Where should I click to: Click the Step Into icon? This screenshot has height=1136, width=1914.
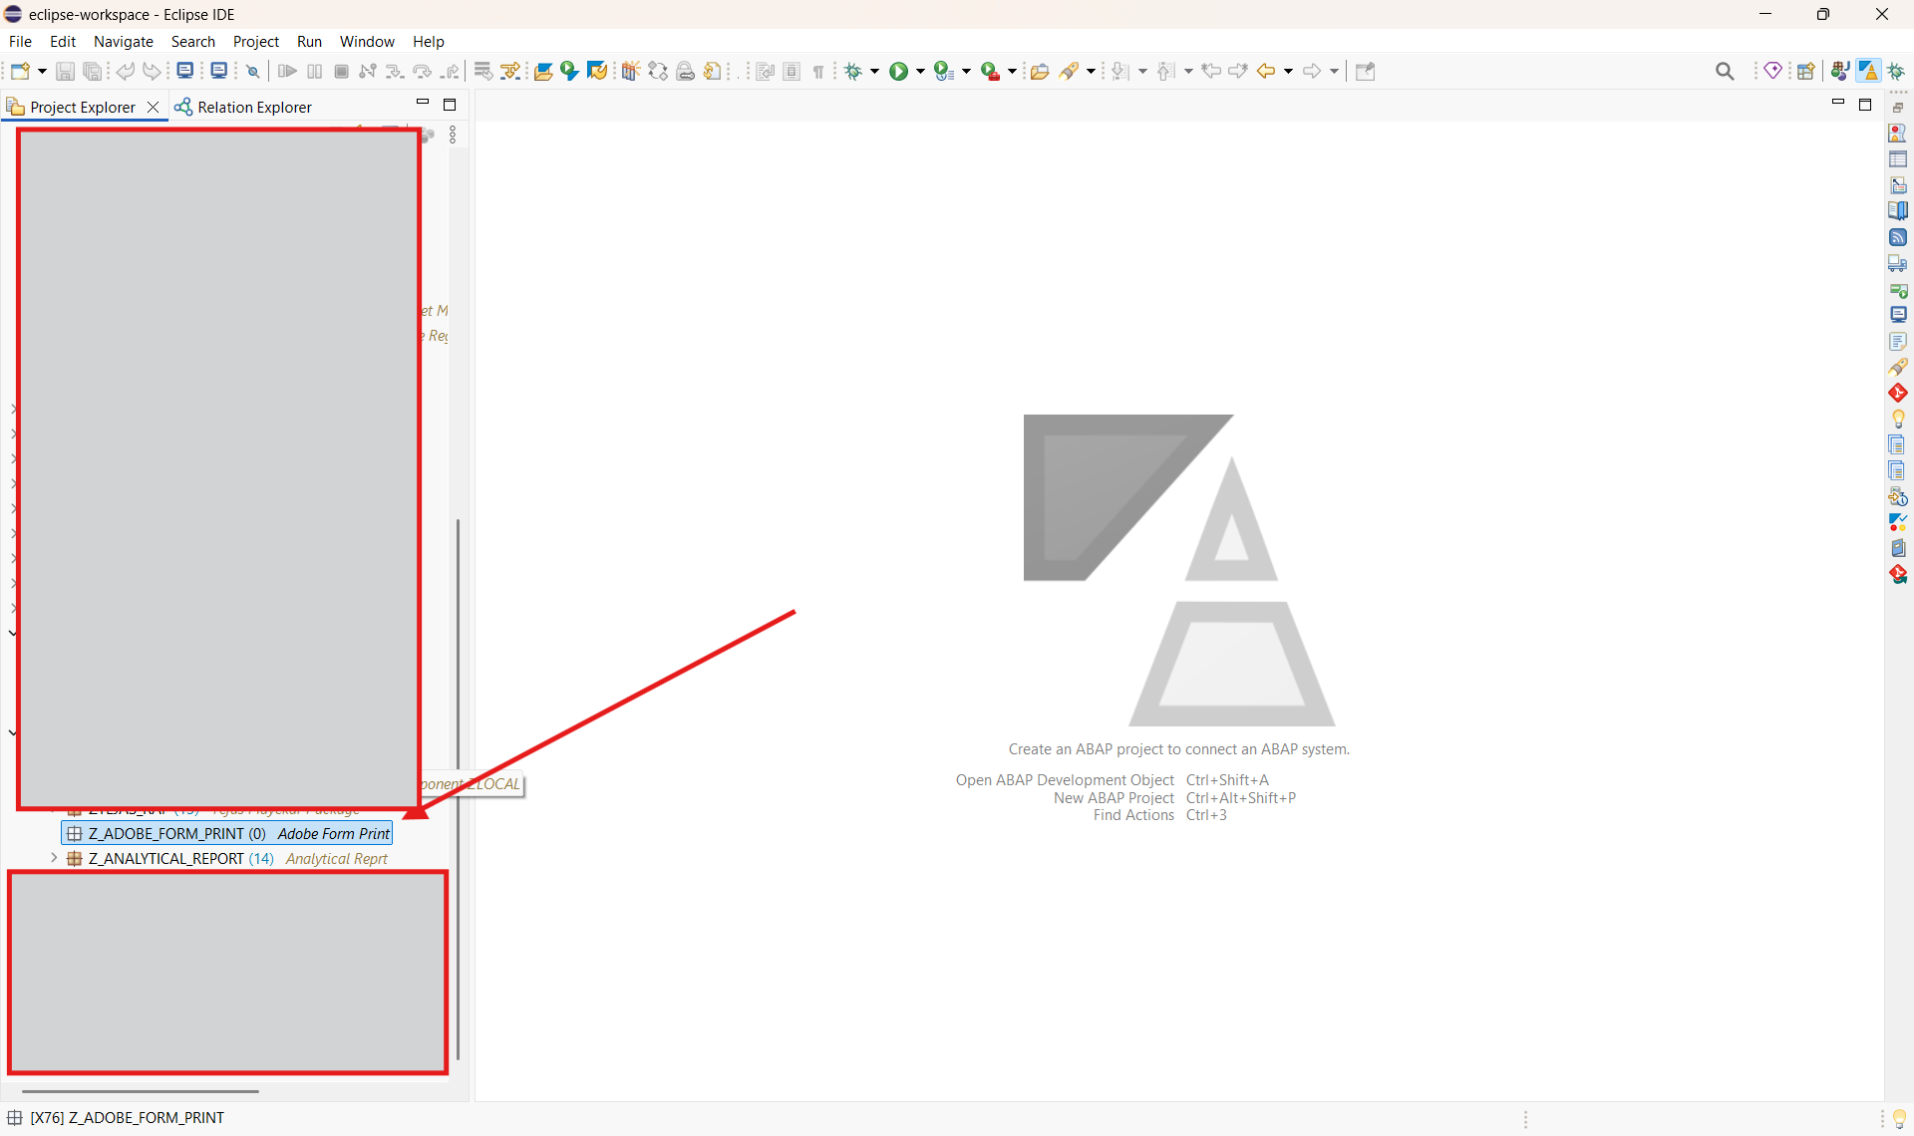click(395, 71)
